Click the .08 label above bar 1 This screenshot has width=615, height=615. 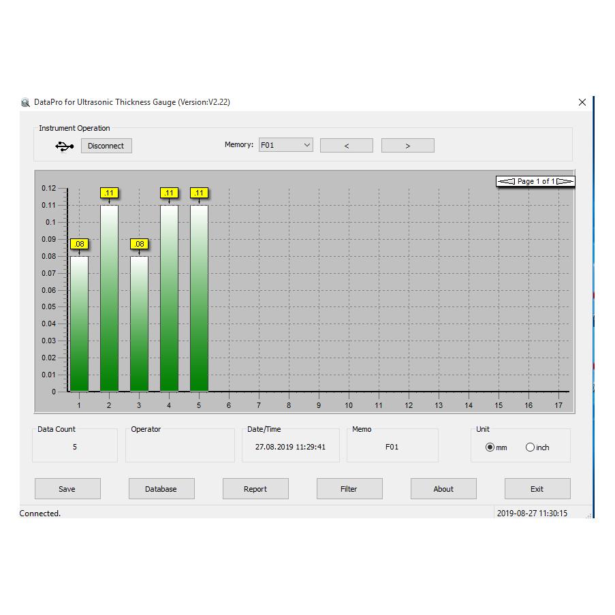click(79, 244)
